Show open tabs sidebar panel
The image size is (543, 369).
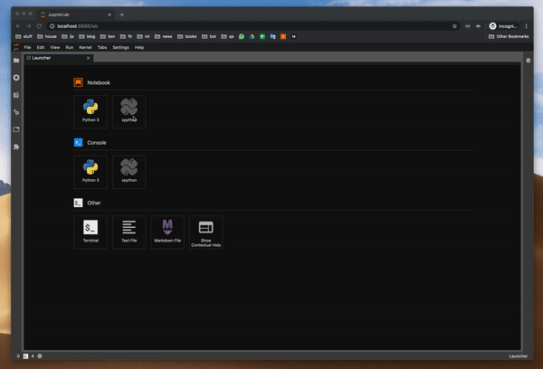[16, 129]
